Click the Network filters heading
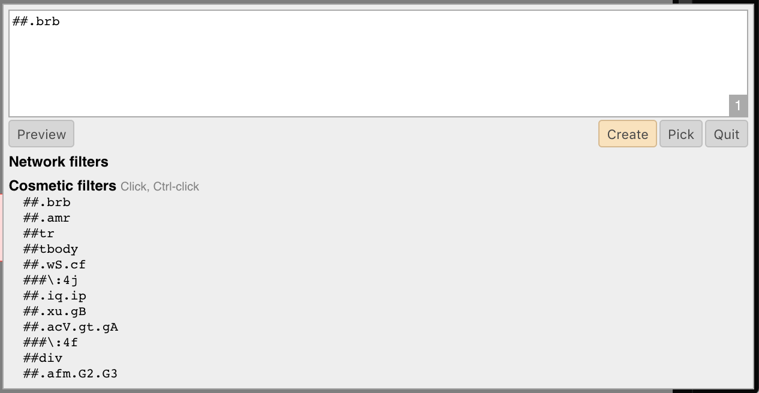The image size is (759, 393). coord(59,162)
